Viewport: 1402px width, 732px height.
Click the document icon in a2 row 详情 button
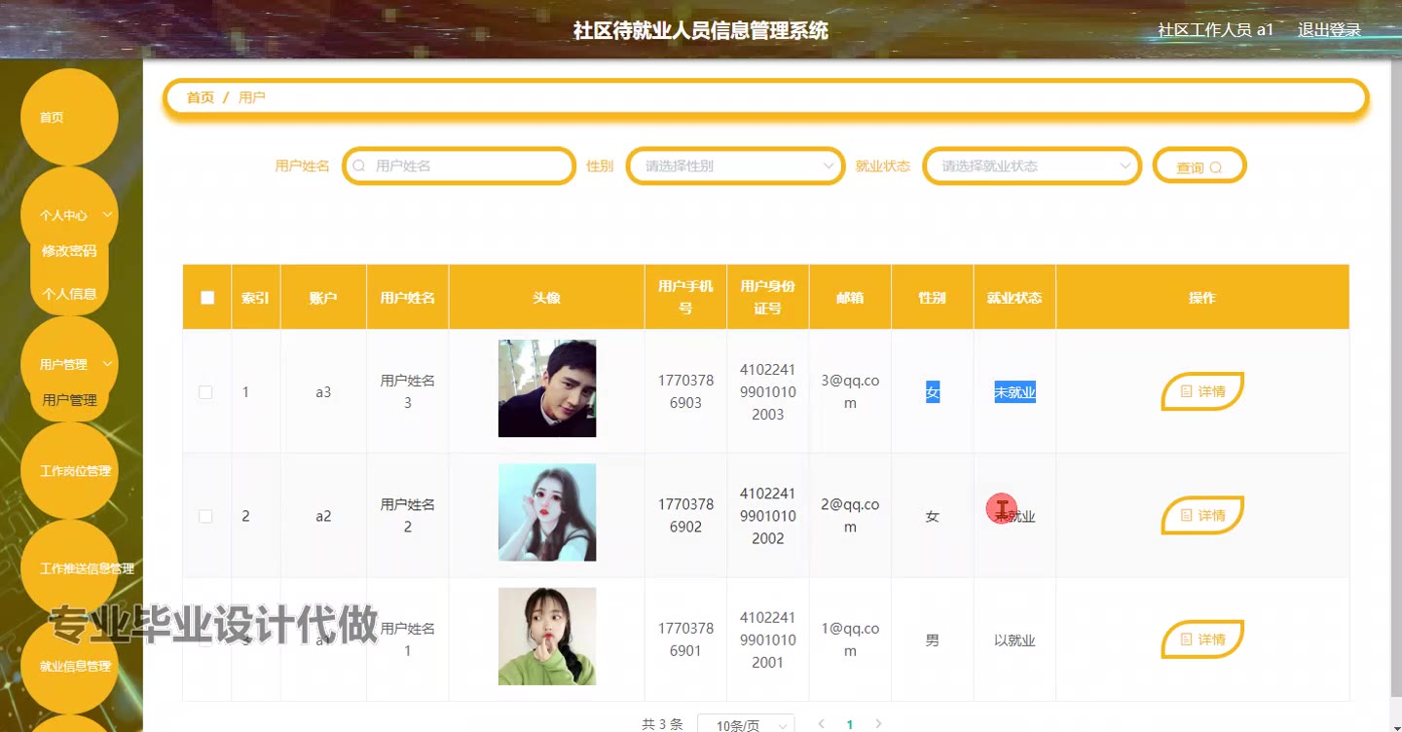click(x=1186, y=515)
